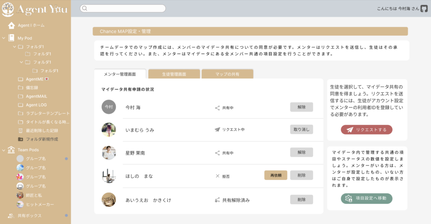431x224 pixels.
Task: Switch to the 生徒管理画面 tab
Action: [174, 74]
